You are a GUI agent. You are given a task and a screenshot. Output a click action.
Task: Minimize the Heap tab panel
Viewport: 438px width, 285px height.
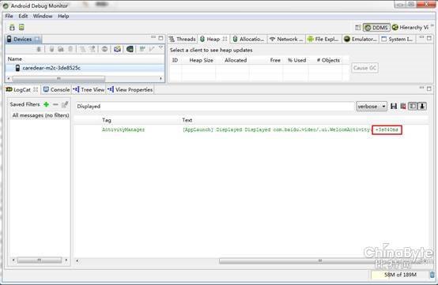[x=422, y=37]
